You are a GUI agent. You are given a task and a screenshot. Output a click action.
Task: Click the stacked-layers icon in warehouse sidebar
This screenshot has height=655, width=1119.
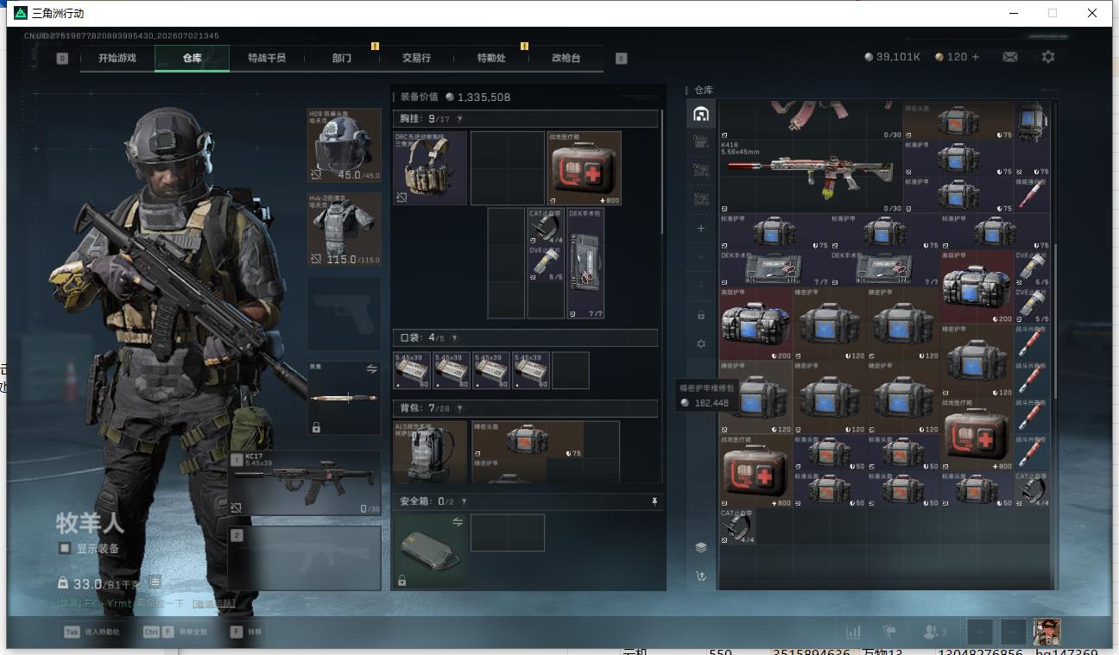(x=701, y=547)
